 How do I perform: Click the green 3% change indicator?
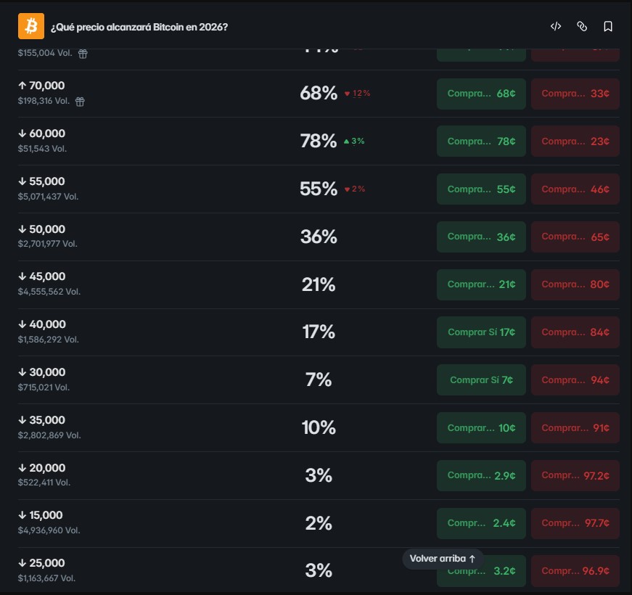click(x=354, y=141)
